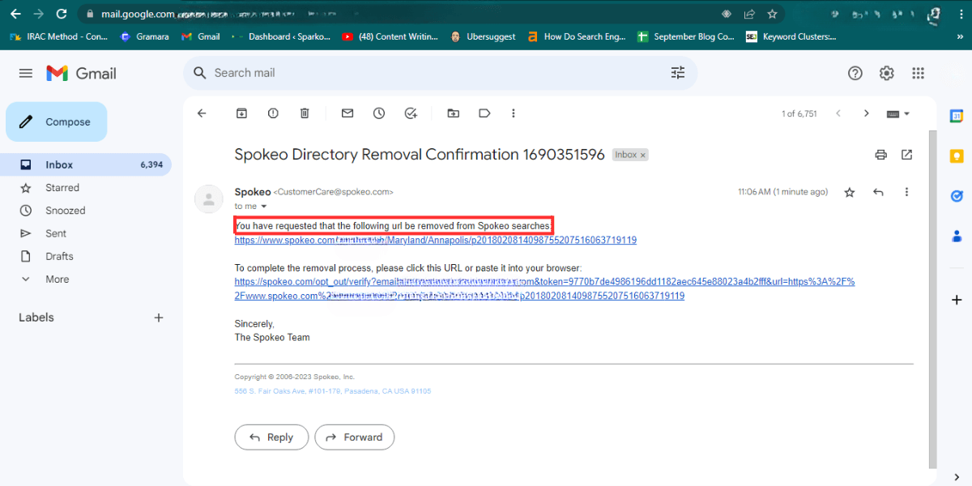This screenshot has height=486, width=972.
Task: Go back in the browser
Action: click(15, 14)
